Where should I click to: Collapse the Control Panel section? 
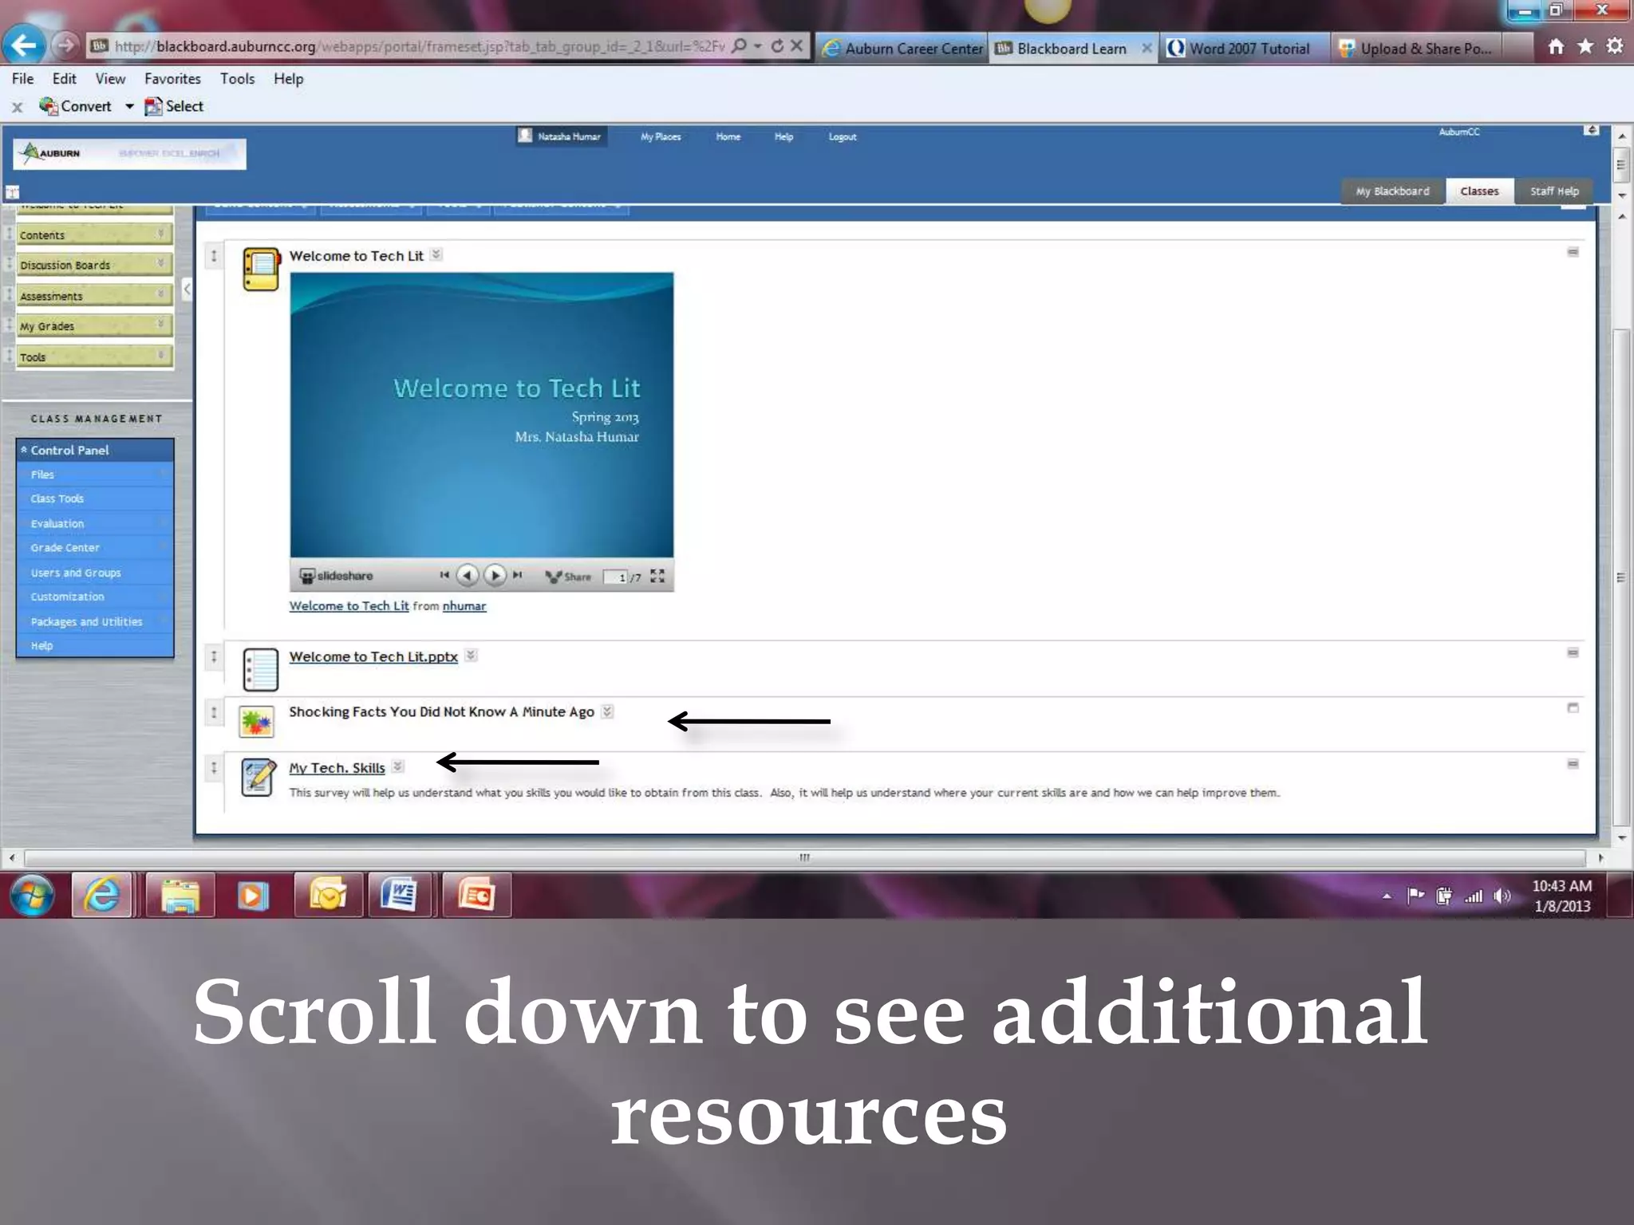(24, 449)
